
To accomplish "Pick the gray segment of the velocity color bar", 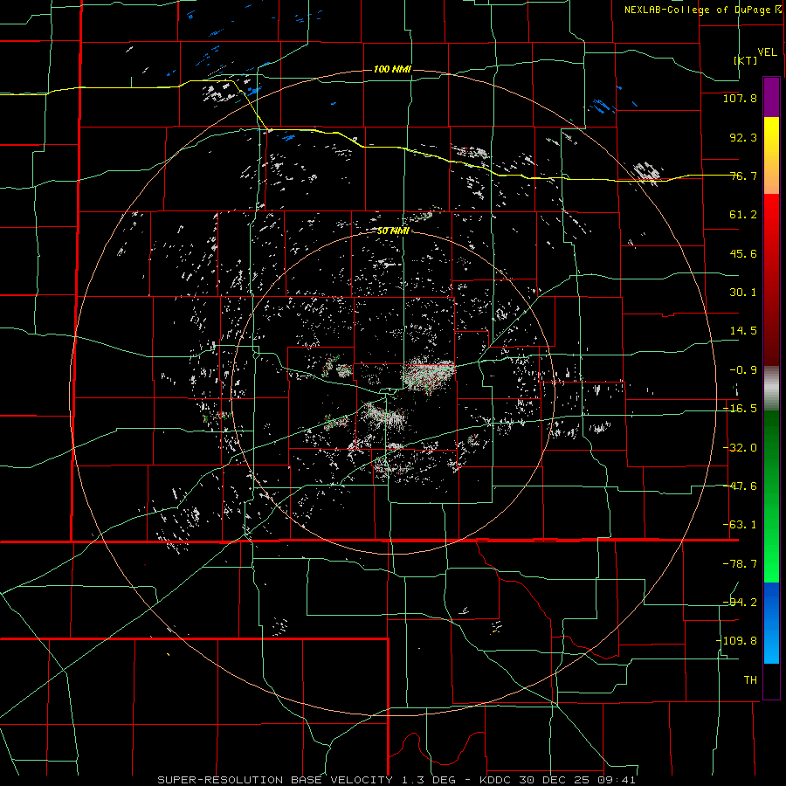I will pyautogui.click(x=771, y=389).
